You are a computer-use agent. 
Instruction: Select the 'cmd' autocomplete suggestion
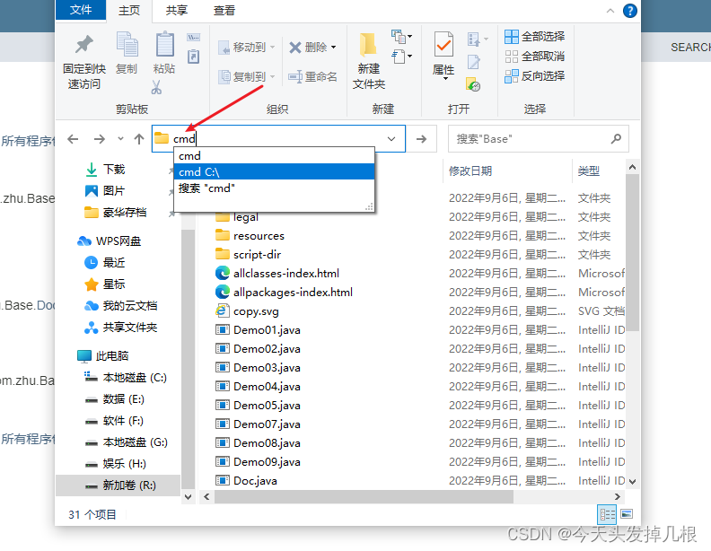click(275, 156)
